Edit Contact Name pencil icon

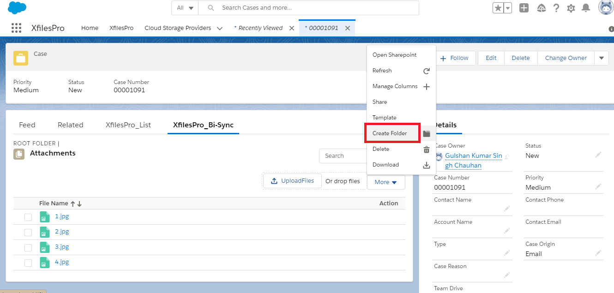tap(507, 209)
